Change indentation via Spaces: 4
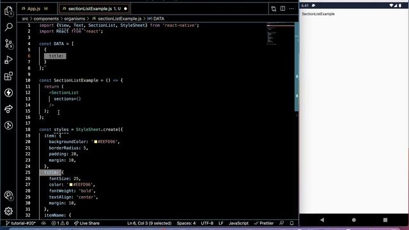 tap(186, 223)
